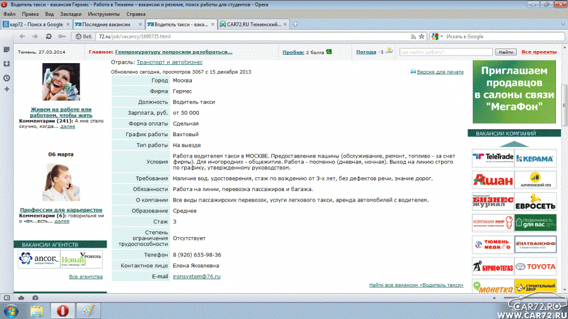Click the Веб site badge dropdown
Viewport: 568px width, 319px height.
pyautogui.click(x=84, y=37)
